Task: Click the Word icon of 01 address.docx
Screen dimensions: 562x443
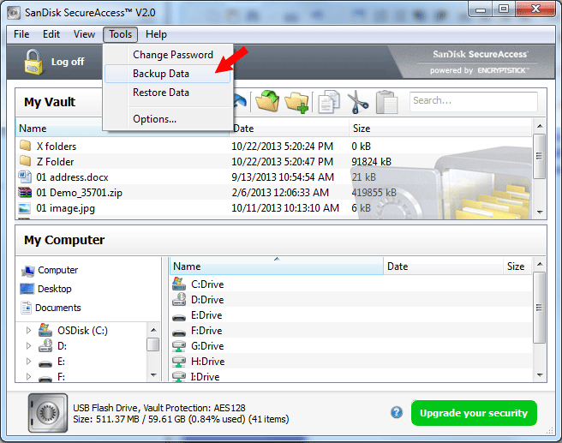Action: coord(25,177)
